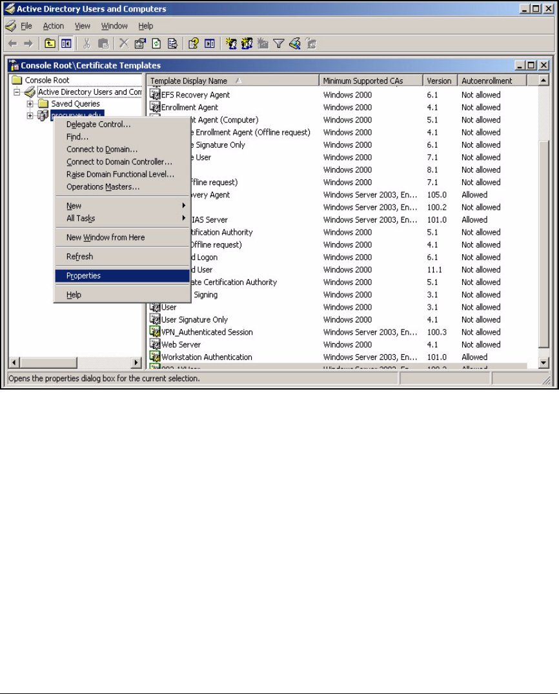
Task: Click the User Signature Only template icon
Action: [x=154, y=319]
